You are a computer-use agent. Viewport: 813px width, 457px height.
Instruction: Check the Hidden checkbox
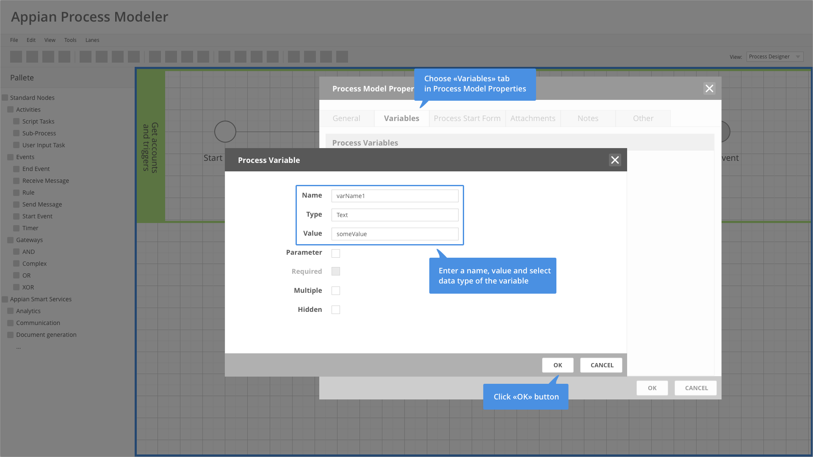336,310
